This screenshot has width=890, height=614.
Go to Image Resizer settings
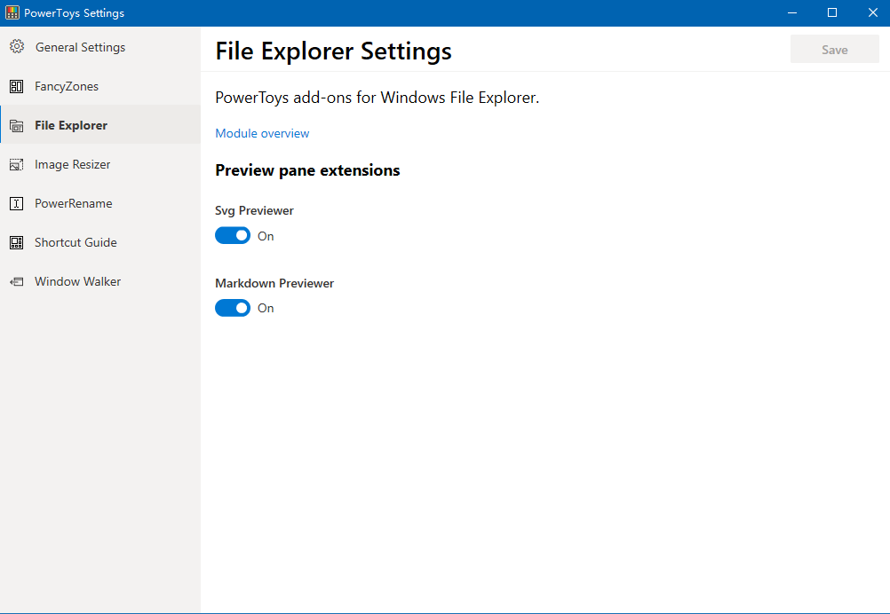(x=73, y=164)
